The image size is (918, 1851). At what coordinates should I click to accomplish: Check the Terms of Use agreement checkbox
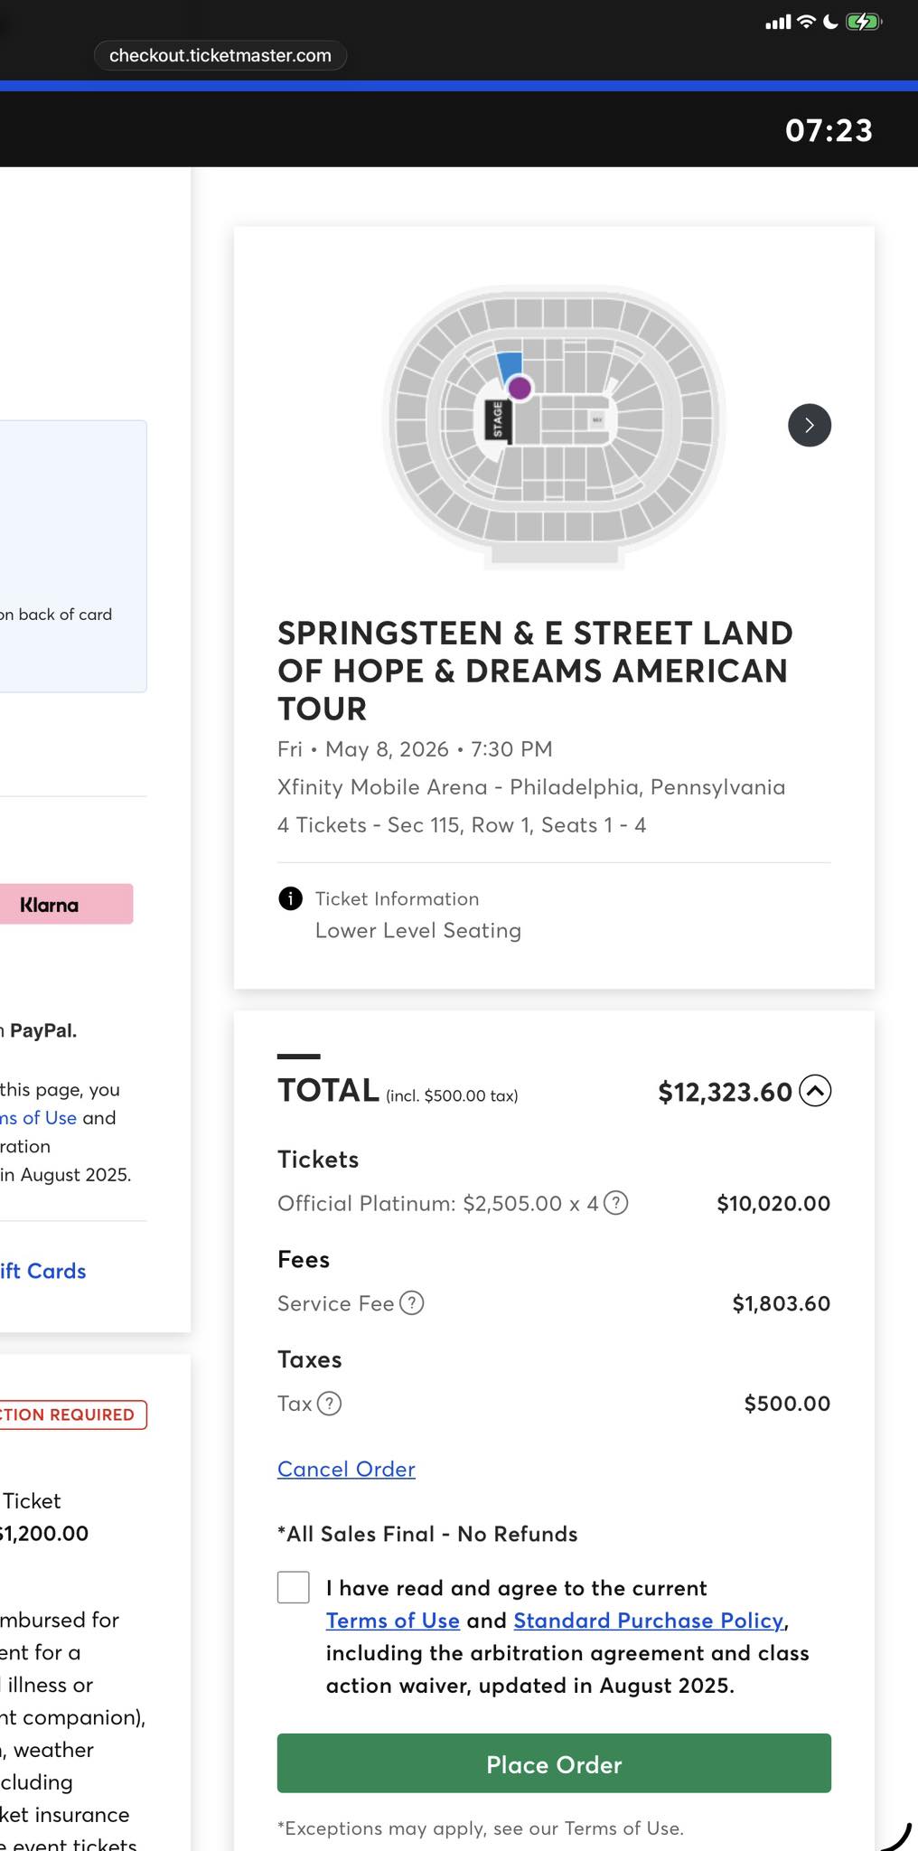click(294, 1587)
